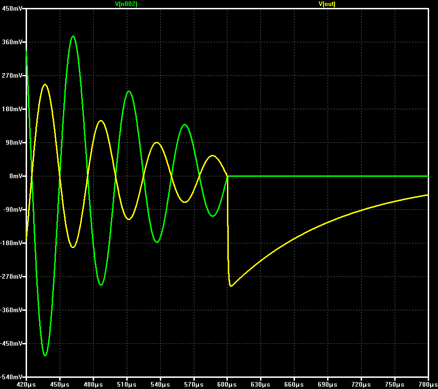Click the 690µs time axis label
This screenshot has height=389, width=438.
pos(328,385)
